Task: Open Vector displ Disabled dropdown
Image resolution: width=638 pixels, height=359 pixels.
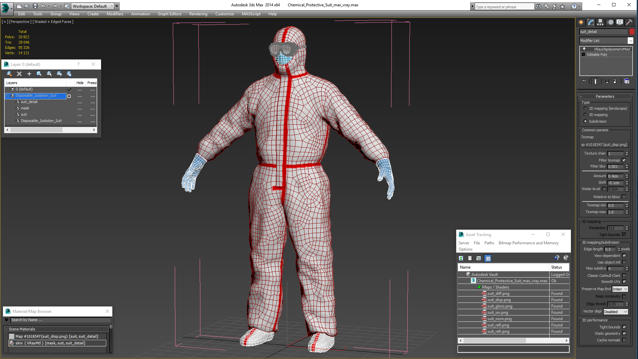Action: pos(616,312)
